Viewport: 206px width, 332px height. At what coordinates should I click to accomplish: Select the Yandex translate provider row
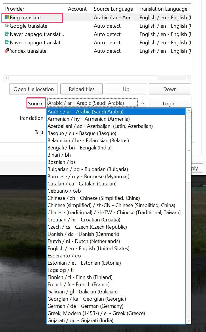coord(97,51)
